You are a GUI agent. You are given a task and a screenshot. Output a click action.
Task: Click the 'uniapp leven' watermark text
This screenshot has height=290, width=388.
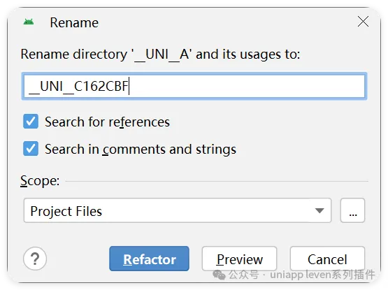[301, 275]
